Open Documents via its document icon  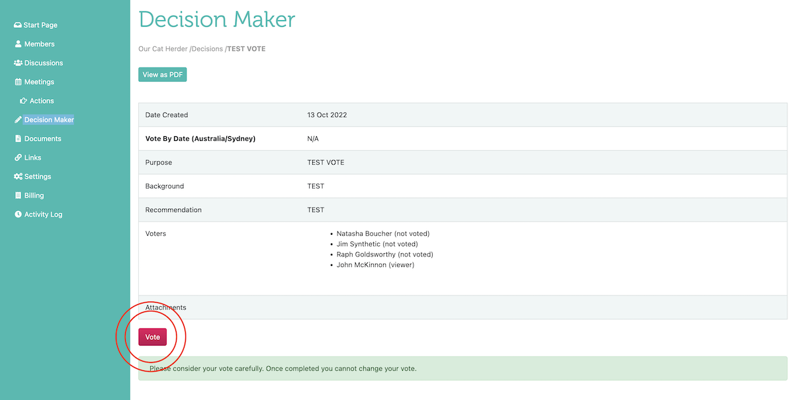point(18,138)
